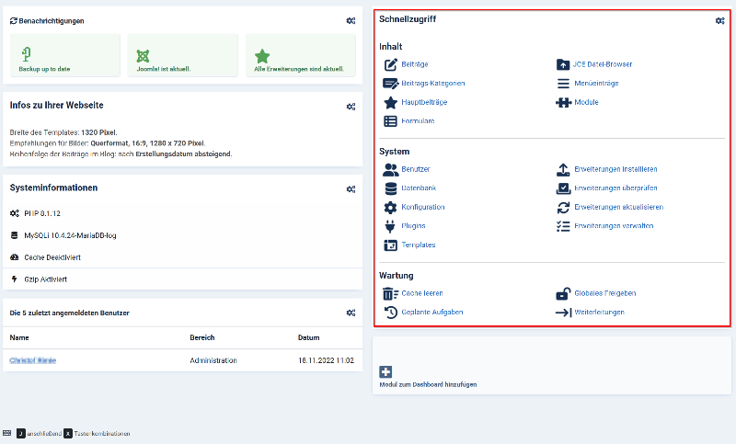Click the JCE Datei-Browser folder icon
This screenshot has width=736, height=444.
coord(563,64)
